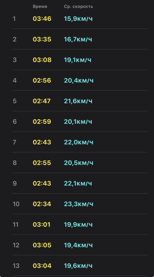
Task: Select split 12 time 03:05
Action: click(x=42, y=245)
